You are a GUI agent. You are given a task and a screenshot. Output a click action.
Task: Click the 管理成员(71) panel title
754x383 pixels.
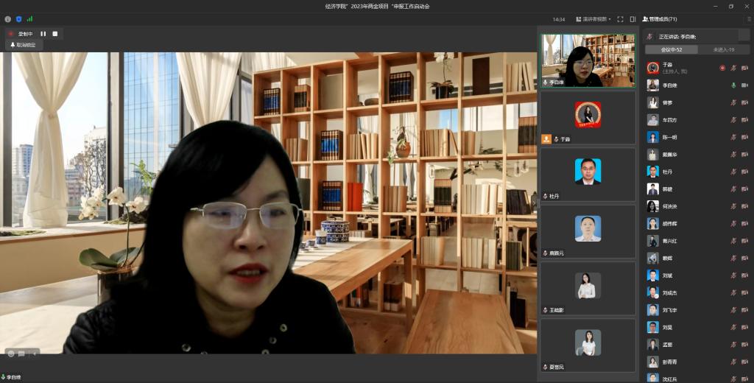[663, 19]
